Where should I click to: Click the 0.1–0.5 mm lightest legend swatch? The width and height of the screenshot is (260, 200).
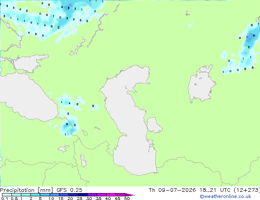(x=7, y=195)
